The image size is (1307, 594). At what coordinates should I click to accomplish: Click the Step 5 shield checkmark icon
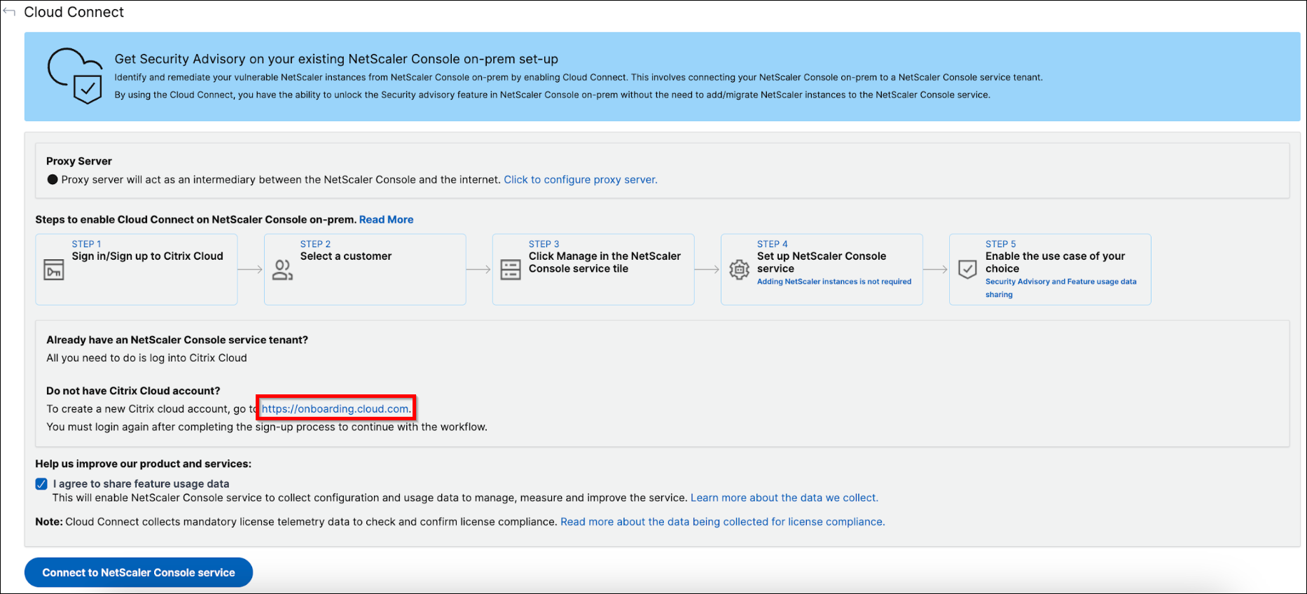click(967, 270)
